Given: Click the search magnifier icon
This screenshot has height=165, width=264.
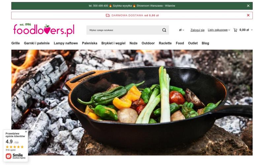Looking at the screenshot, I should coord(164,30).
